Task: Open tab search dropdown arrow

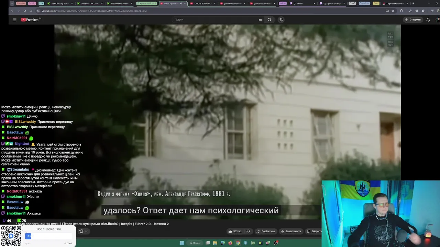Action: [12, 3]
